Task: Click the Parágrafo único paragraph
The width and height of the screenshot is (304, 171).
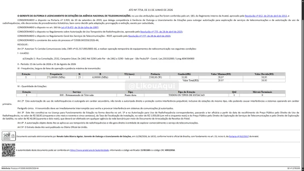Action: click(95, 108)
